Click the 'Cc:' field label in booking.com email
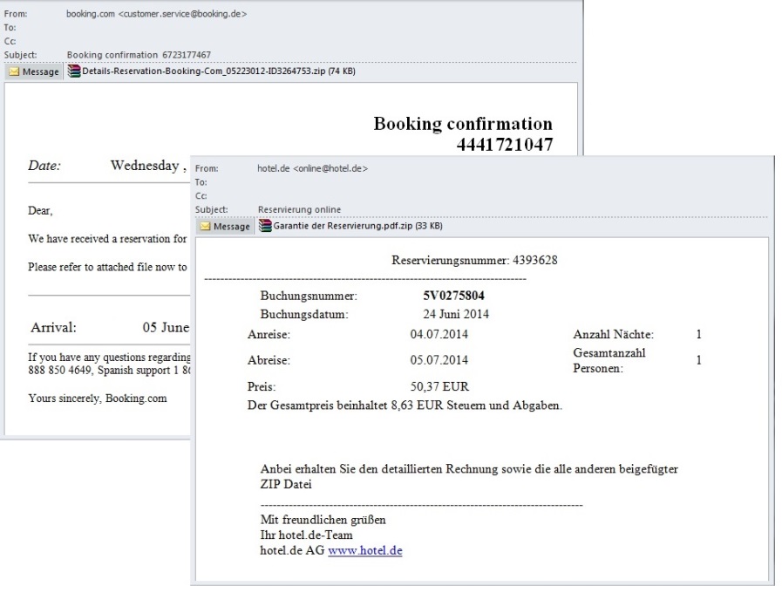 click(10, 41)
